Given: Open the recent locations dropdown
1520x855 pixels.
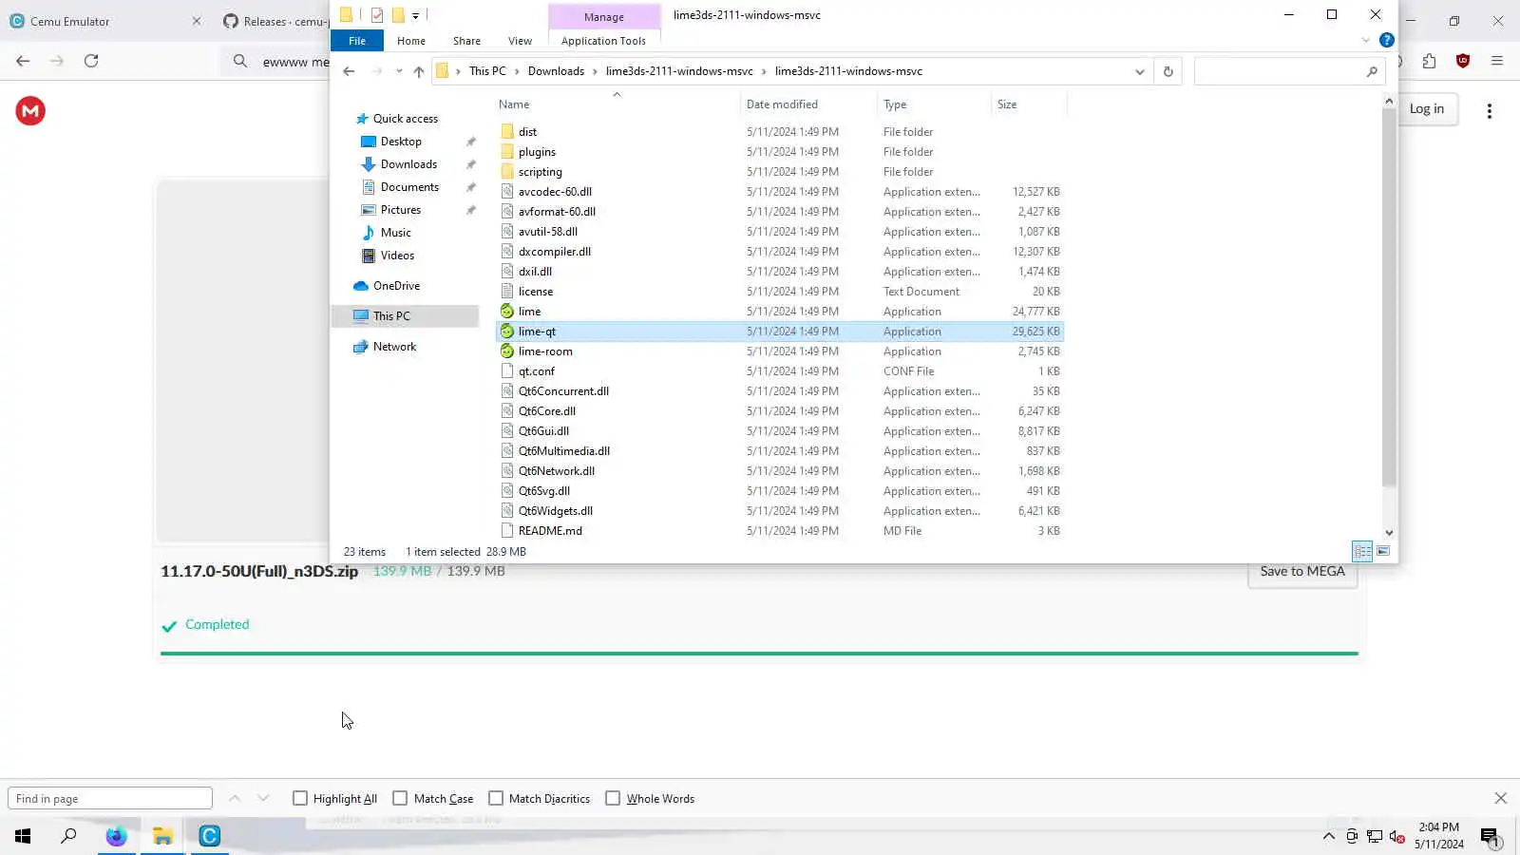Looking at the screenshot, I should click(x=399, y=71).
